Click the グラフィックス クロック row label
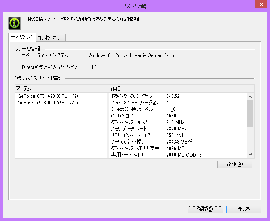 (x=130, y=122)
